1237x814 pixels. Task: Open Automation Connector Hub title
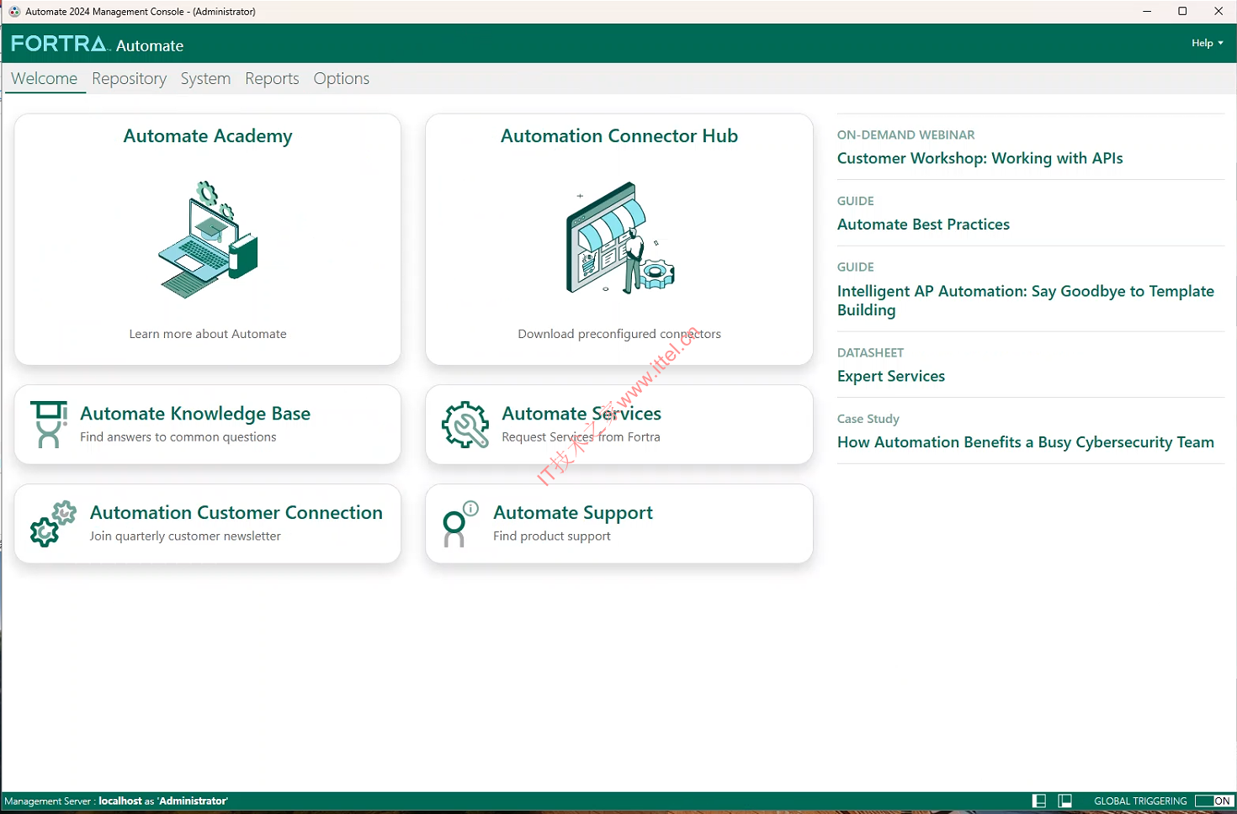(619, 136)
